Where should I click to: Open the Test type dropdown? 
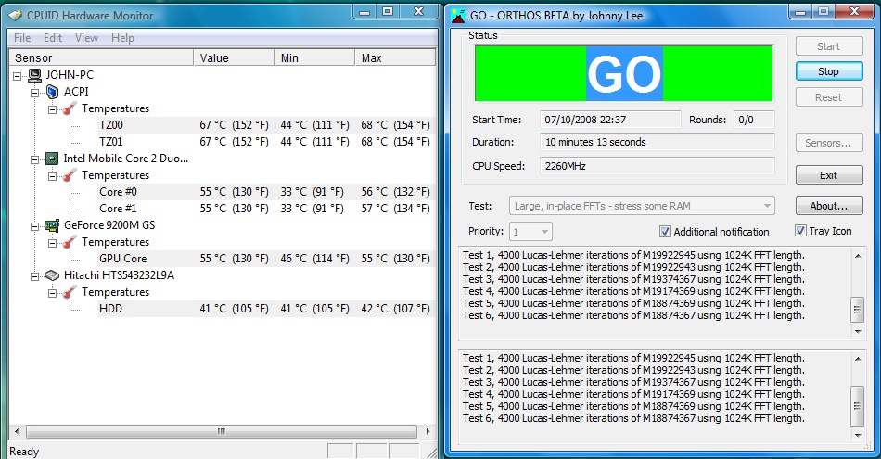(642, 206)
